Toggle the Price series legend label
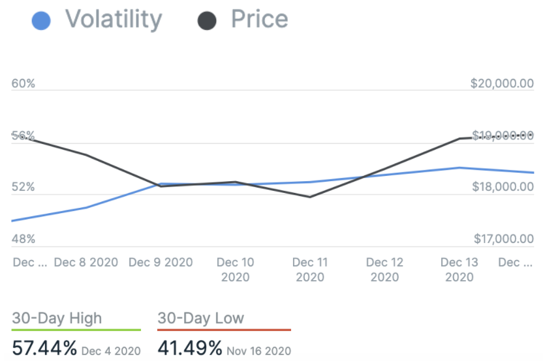 259,20
